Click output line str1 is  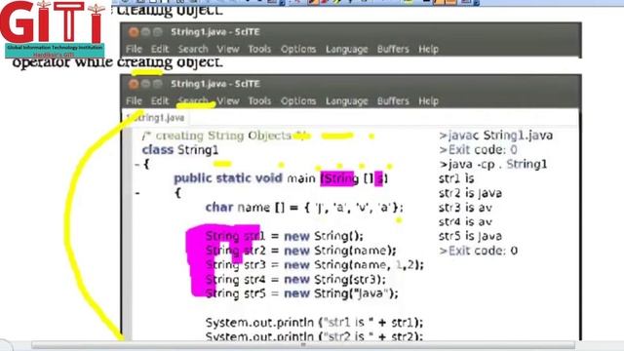click(456, 178)
